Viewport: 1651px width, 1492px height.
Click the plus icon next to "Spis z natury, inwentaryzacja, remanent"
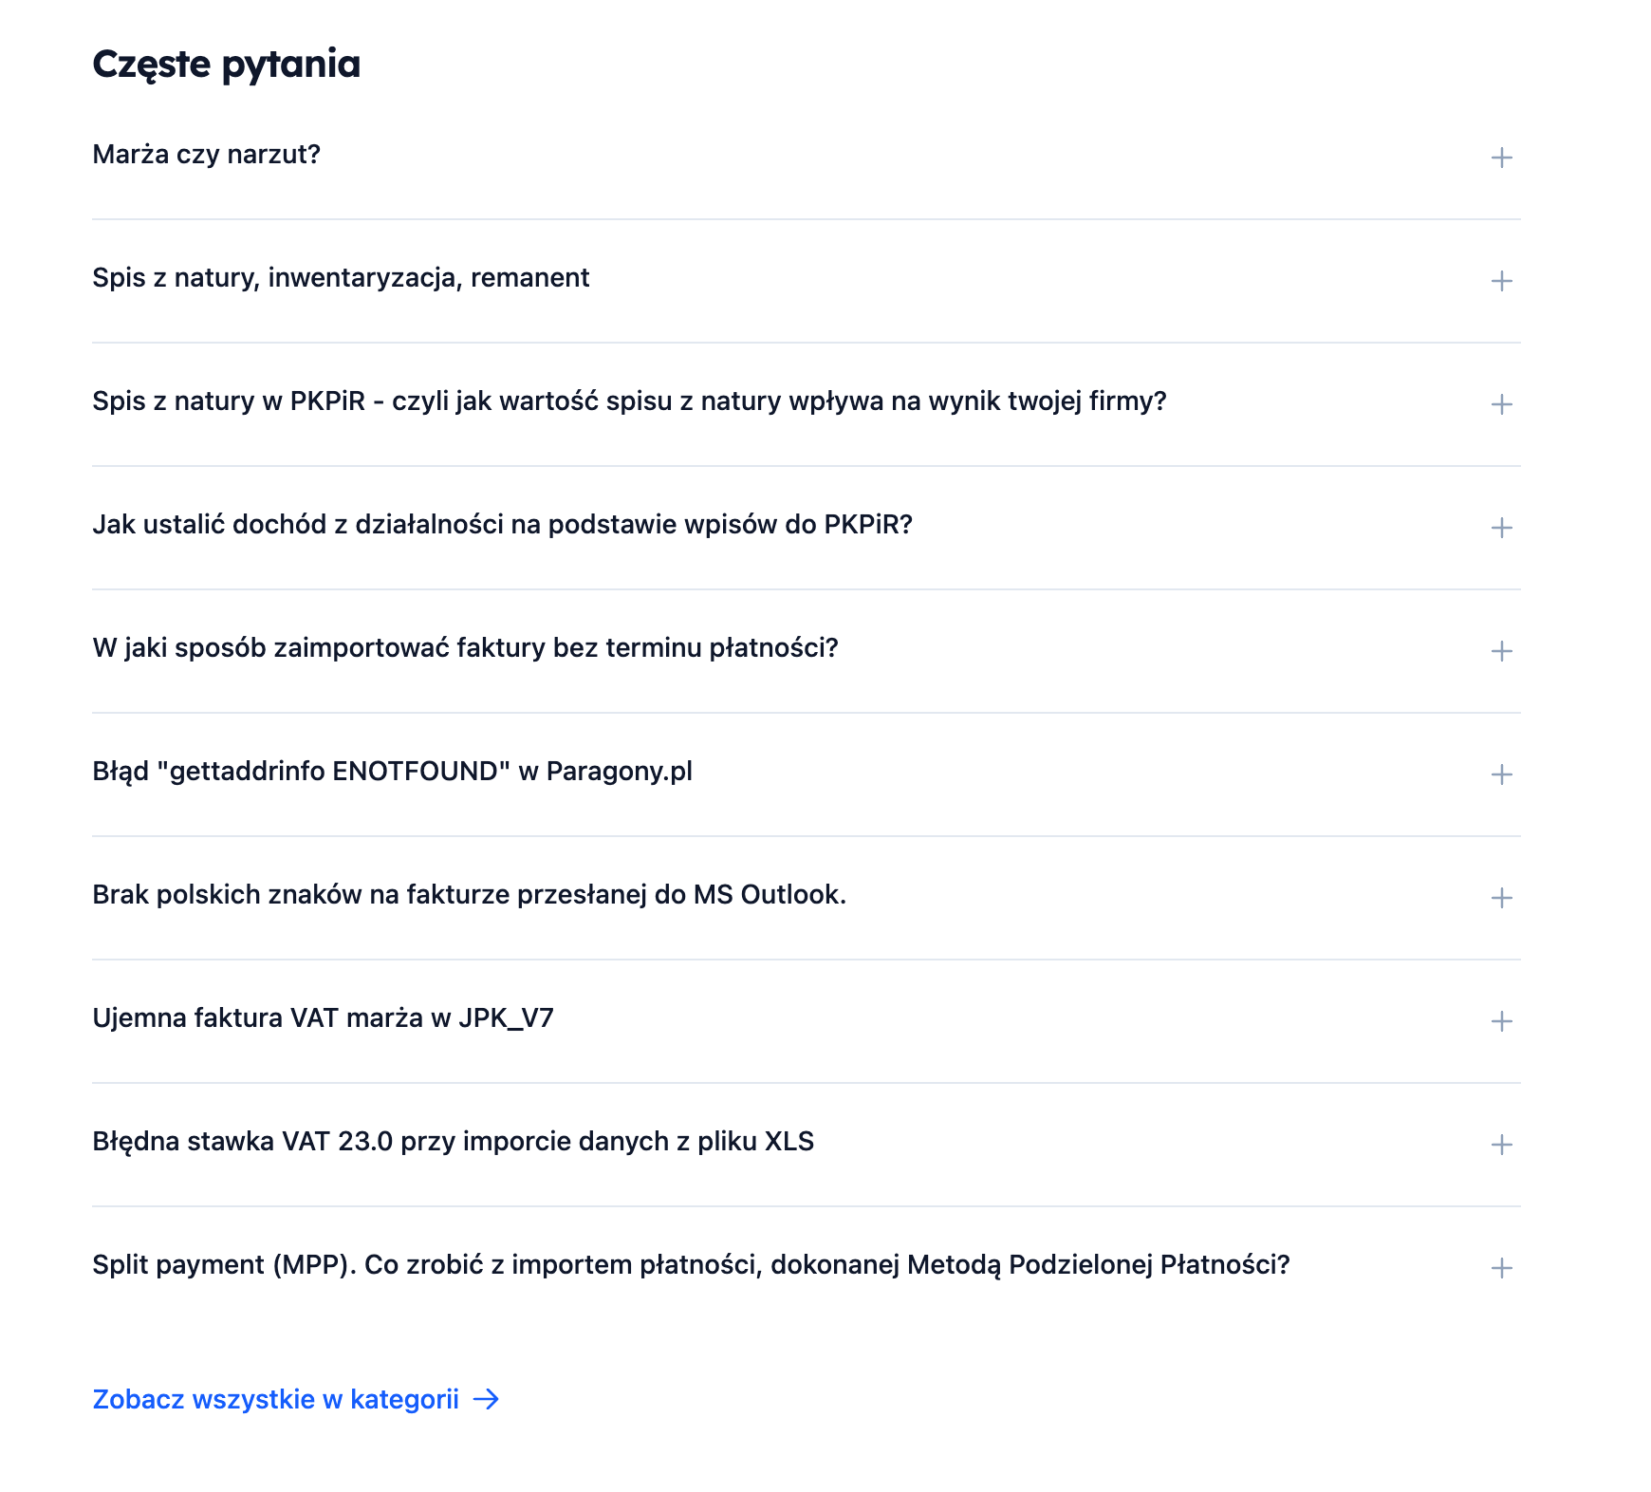[1500, 282]
